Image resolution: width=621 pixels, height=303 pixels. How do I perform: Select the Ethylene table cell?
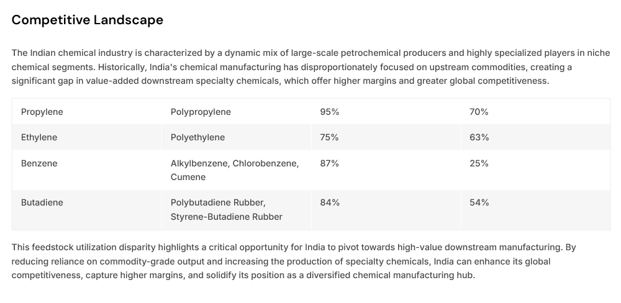(x=39, y=137)
